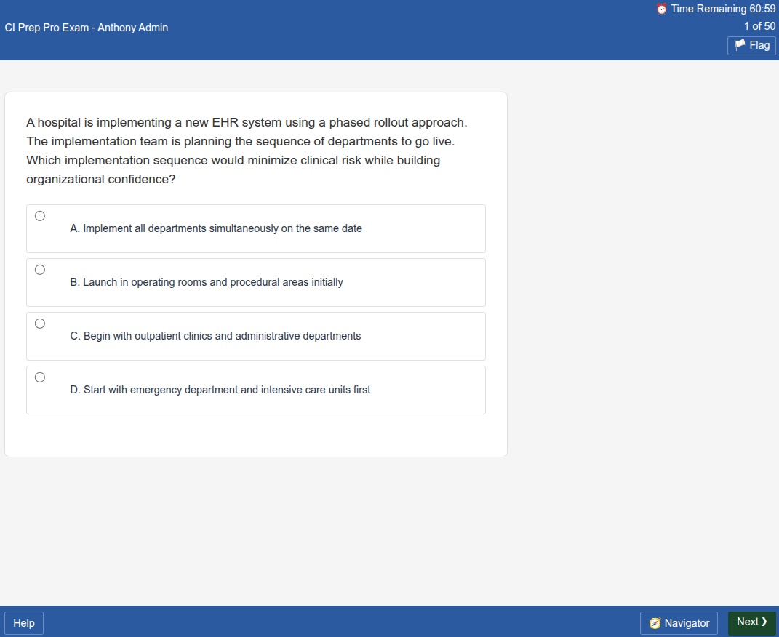Click the flag icon to mark question
779x637 pixels.
740,45
